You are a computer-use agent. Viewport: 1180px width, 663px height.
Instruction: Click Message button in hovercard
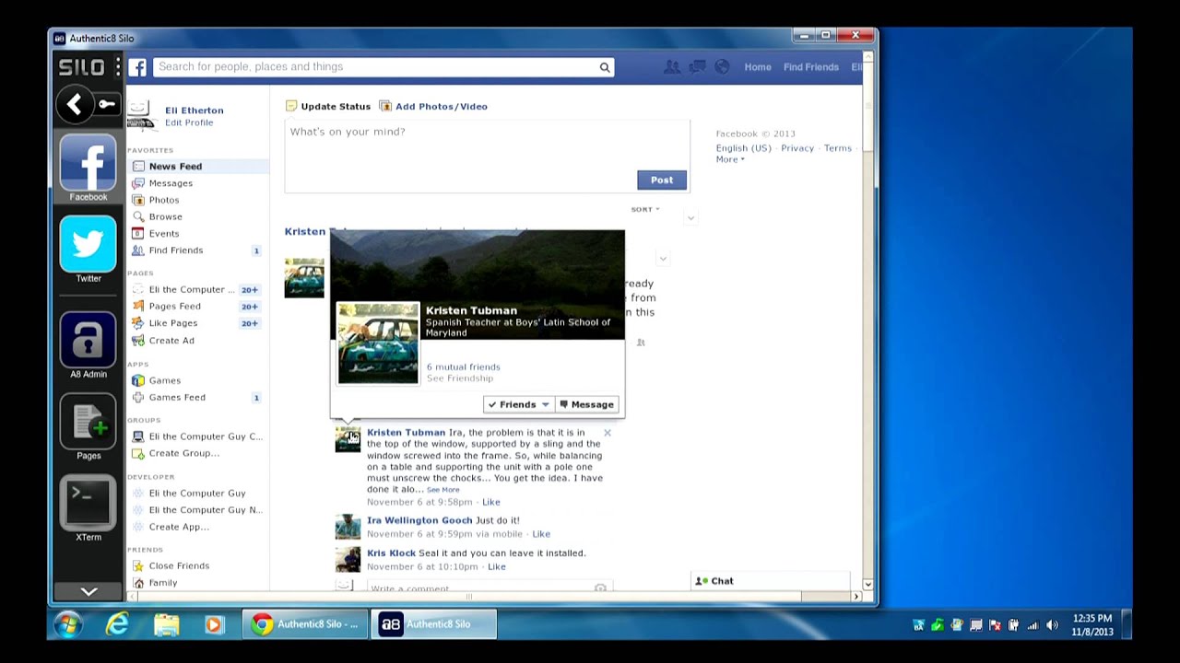587,404
